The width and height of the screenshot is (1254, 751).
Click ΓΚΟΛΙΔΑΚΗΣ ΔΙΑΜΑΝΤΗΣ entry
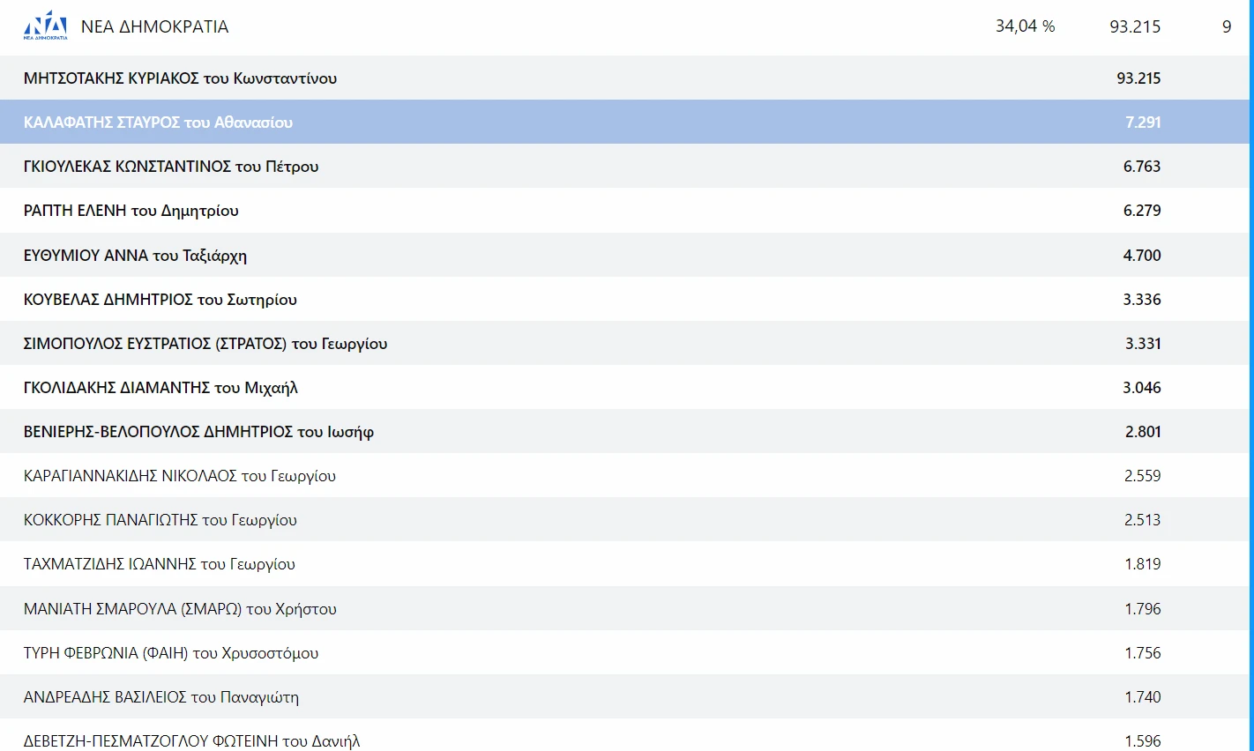160,388
